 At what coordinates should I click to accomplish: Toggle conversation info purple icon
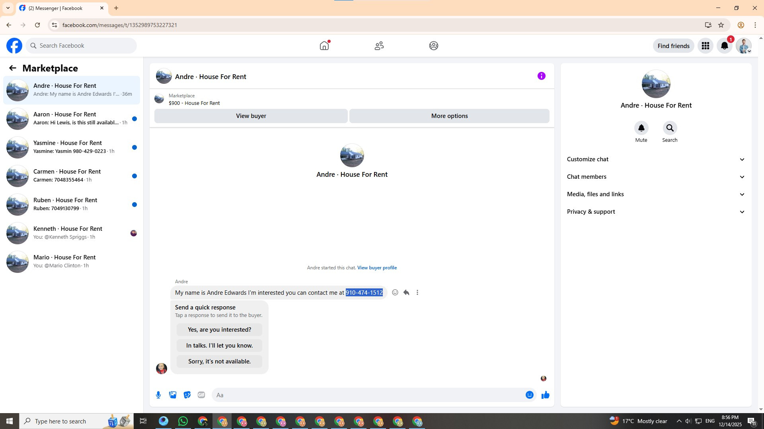[x=541, y=76]
